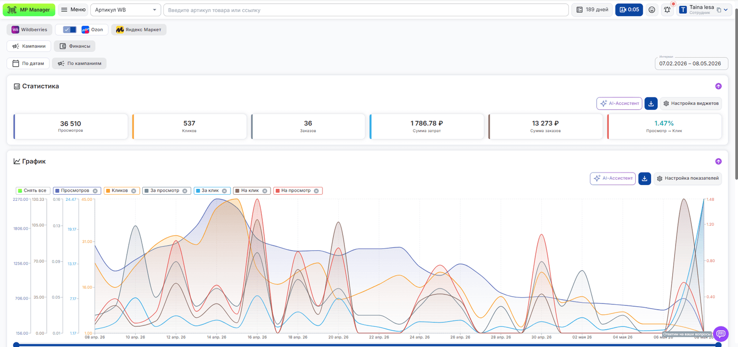Toggle the Ozon marketplace switch
Viewport: 738px width, 347px height.
click(70, 30)
